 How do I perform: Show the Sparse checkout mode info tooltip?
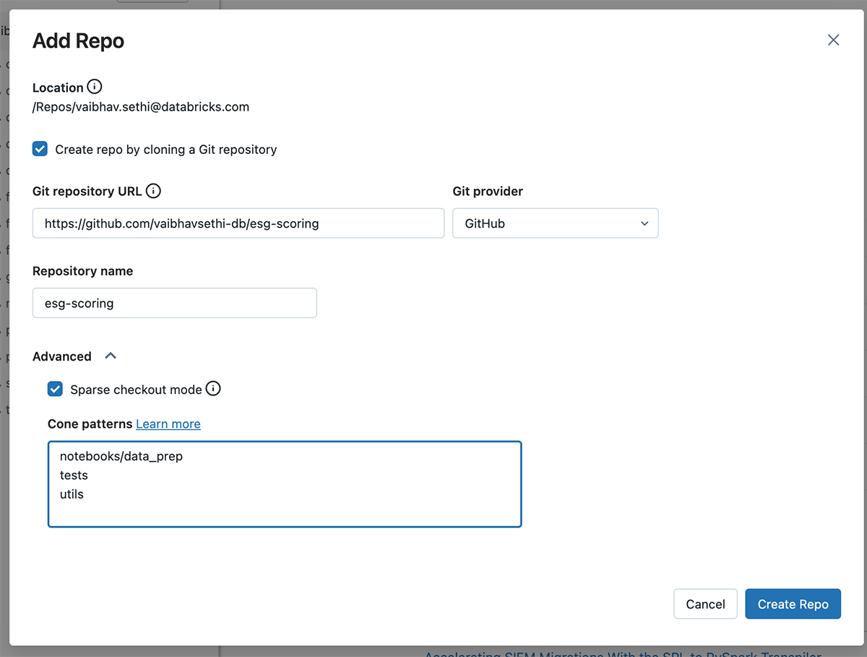(213, 389)
